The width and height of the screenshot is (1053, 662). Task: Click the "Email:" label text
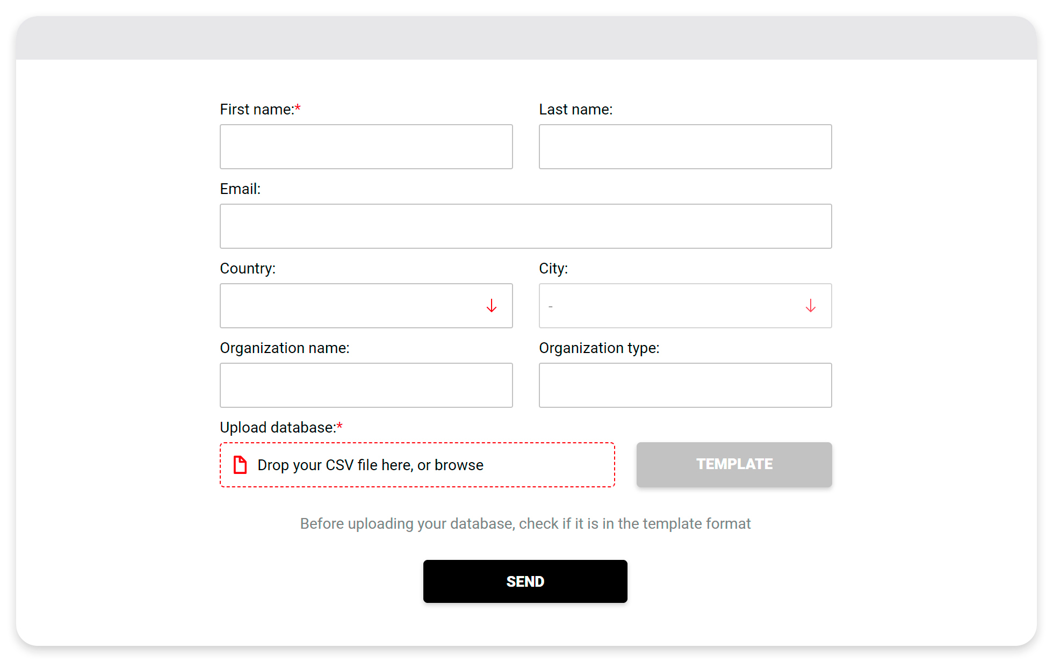pyautogui.click(x=240, y=189)
